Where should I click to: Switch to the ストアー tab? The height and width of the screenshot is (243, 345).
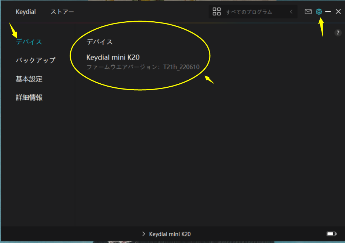click(x=62, y=12)
